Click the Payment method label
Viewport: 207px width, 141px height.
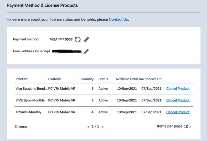[26, 39]
